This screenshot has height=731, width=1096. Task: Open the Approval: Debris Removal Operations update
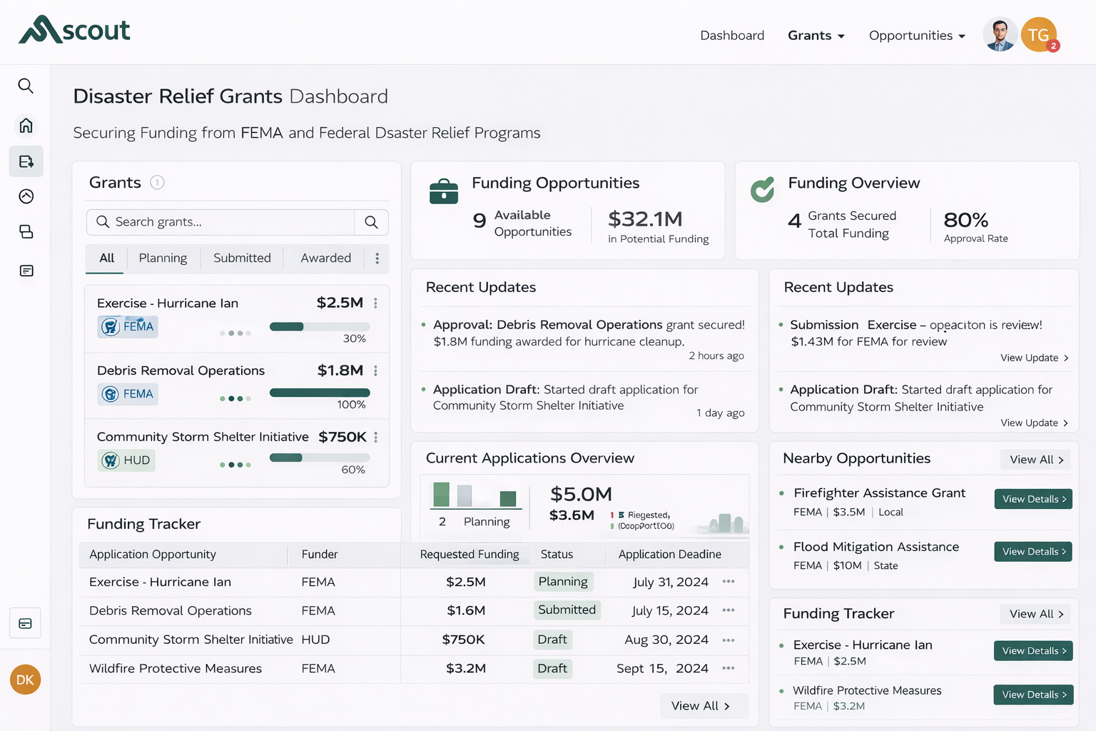[589, 333]
